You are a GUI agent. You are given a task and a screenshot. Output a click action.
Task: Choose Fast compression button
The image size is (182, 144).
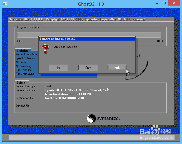click(88, 68)
